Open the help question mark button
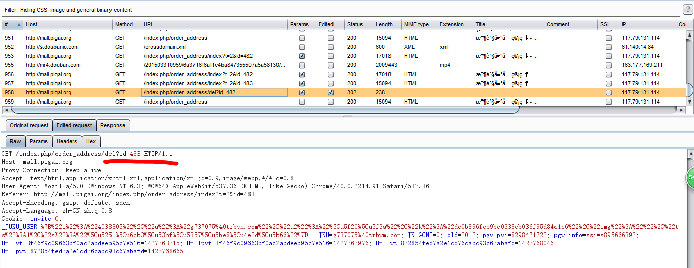The image size is (694, 268). [x=687, y=10]
